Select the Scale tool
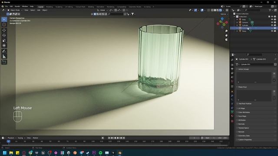Screen dimensions: 278x156 tap(4, 40)
